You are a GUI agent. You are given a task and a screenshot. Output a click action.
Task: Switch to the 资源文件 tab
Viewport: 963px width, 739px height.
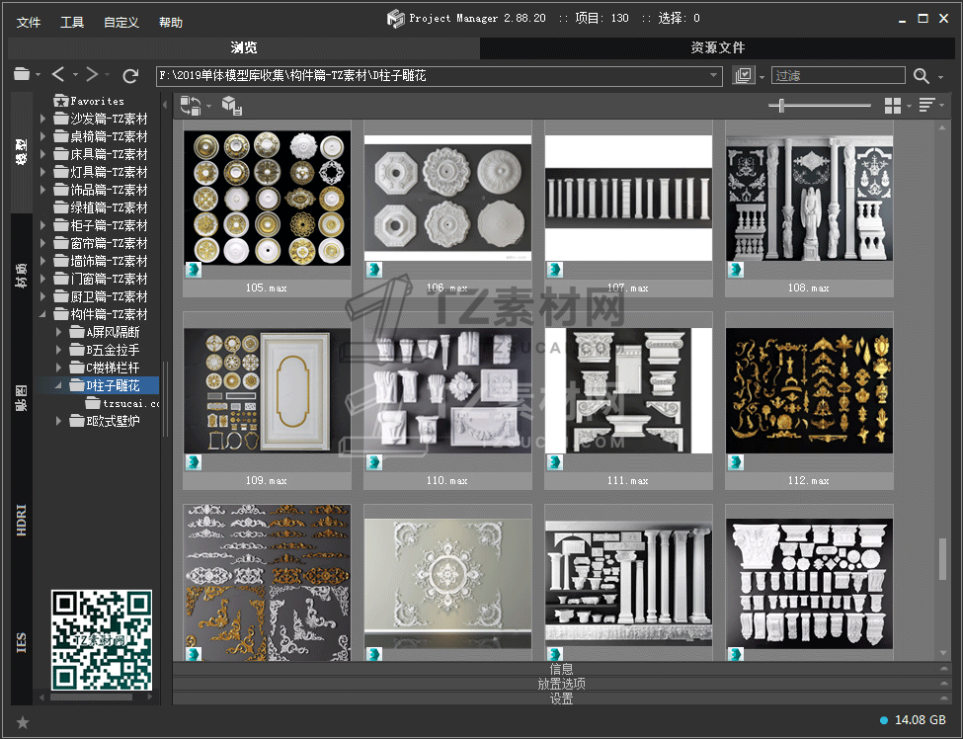coord(717,47)
